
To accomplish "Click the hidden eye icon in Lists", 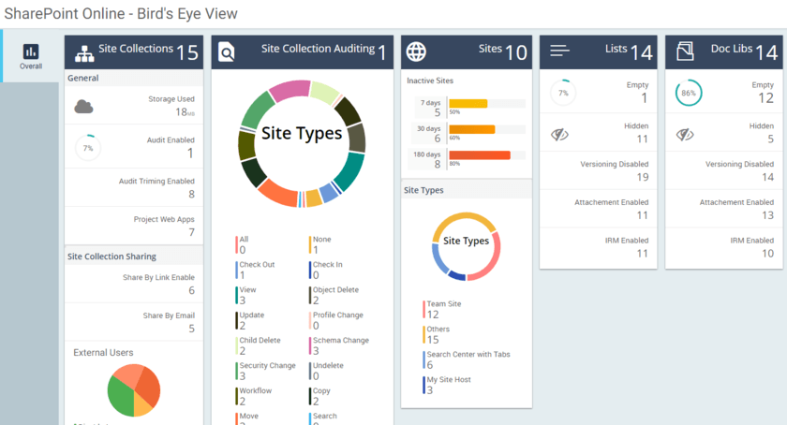I will tap(560, 135).
